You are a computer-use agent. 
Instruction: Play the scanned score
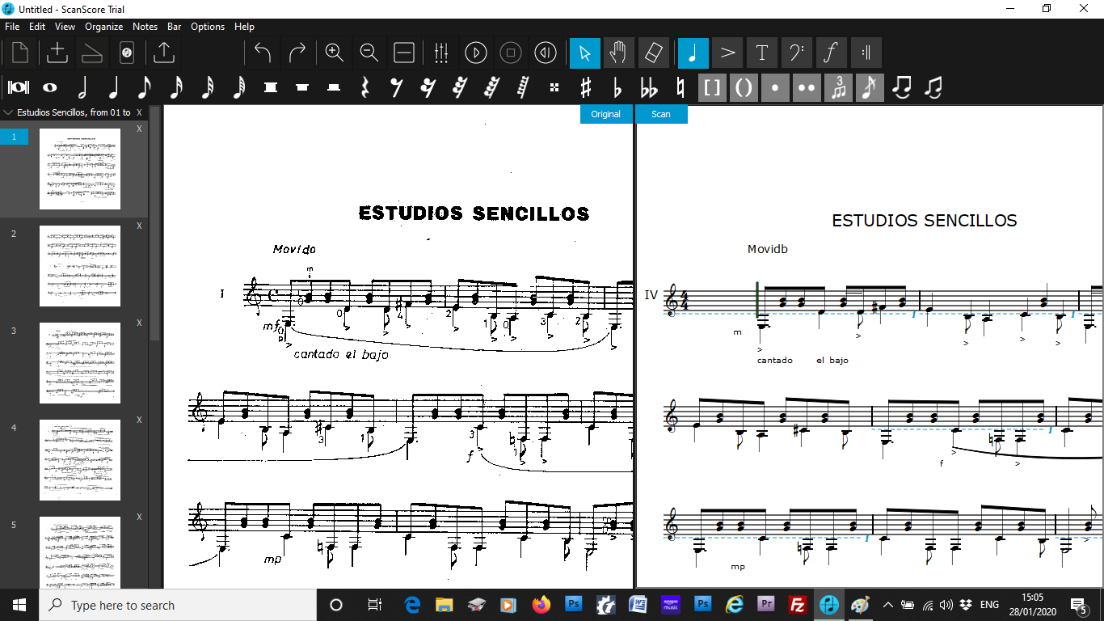[476, 53]
